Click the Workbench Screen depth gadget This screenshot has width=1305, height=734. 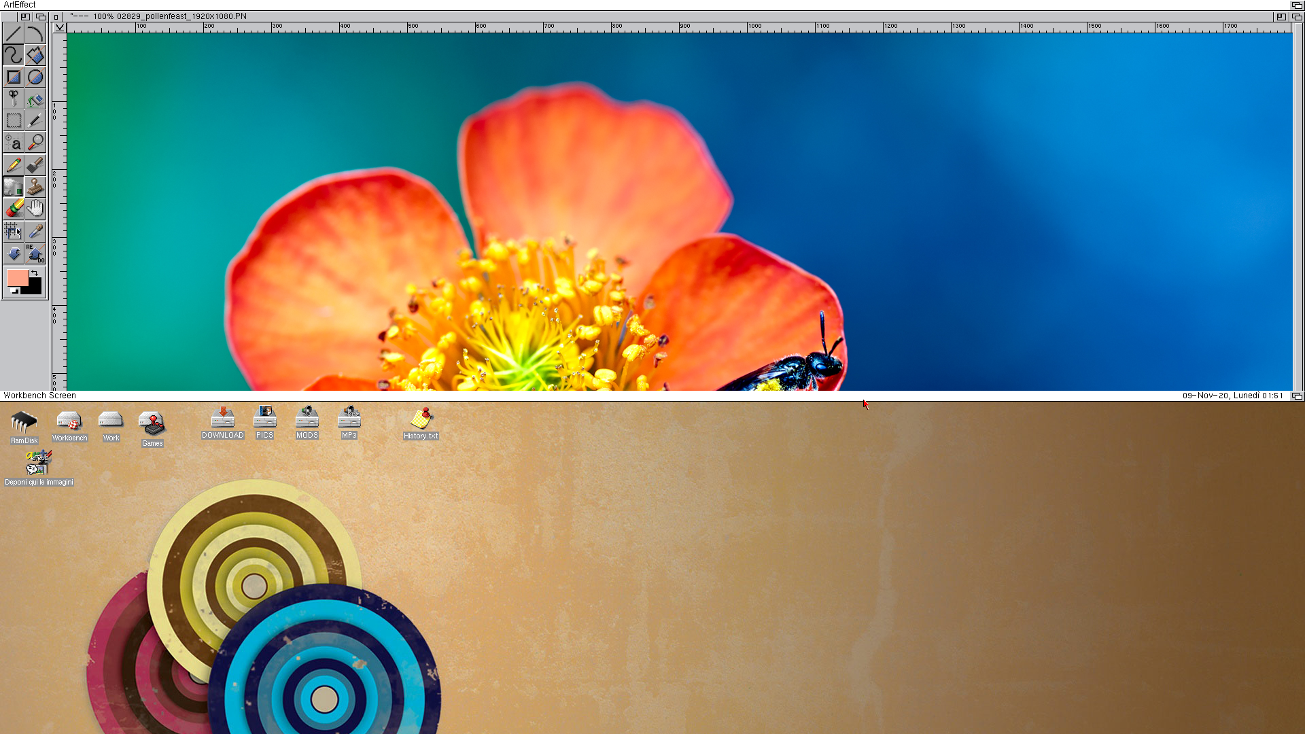(1297, 396)
